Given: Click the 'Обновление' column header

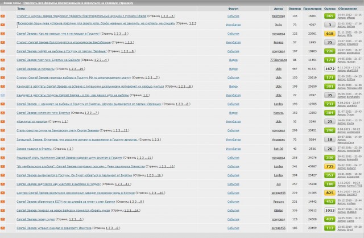Looking at the screenshot, I should tap(348, 9).
